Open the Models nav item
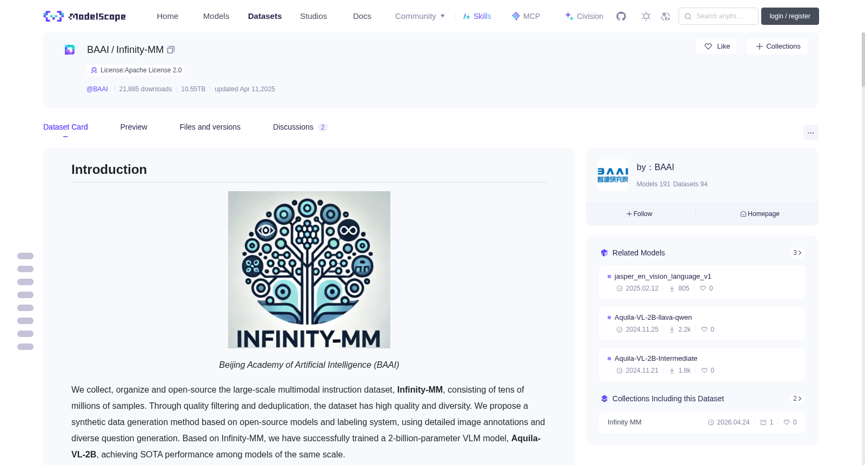Screen dimensions: 865x465 pos(216,16)
